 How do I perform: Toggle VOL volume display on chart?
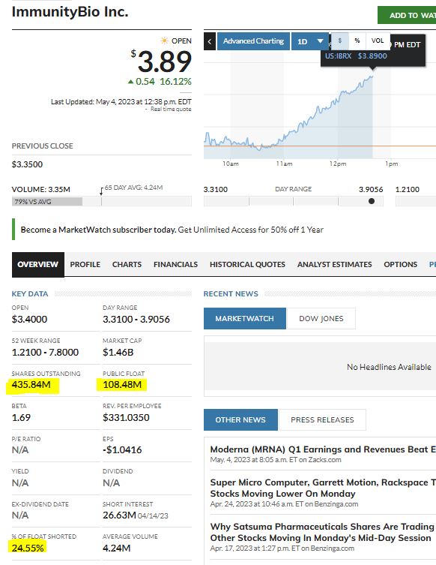pos(378,41)
